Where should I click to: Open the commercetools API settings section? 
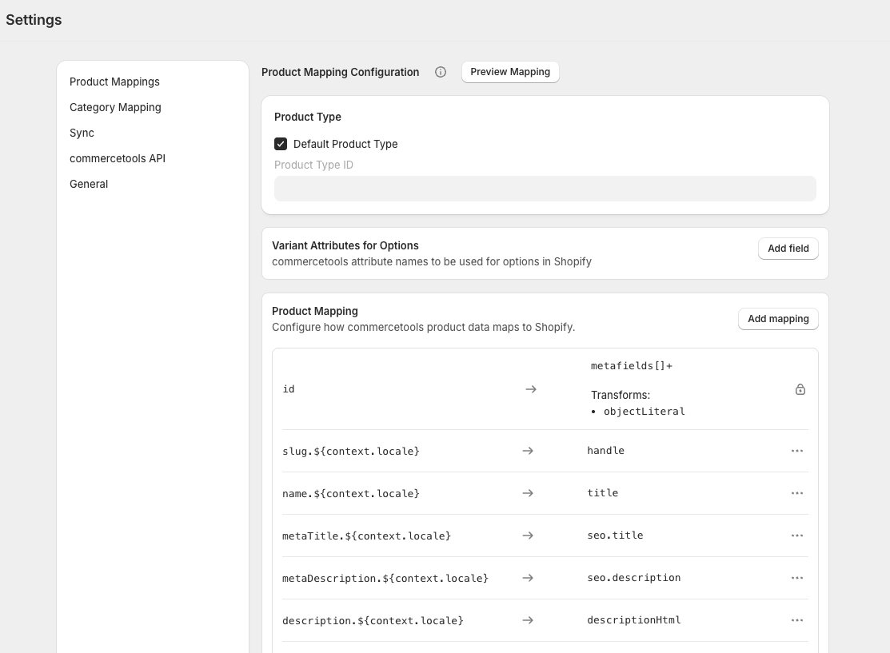[118, 158]
